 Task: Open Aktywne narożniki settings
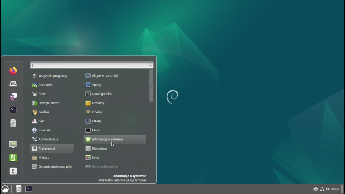coord(115,76)
